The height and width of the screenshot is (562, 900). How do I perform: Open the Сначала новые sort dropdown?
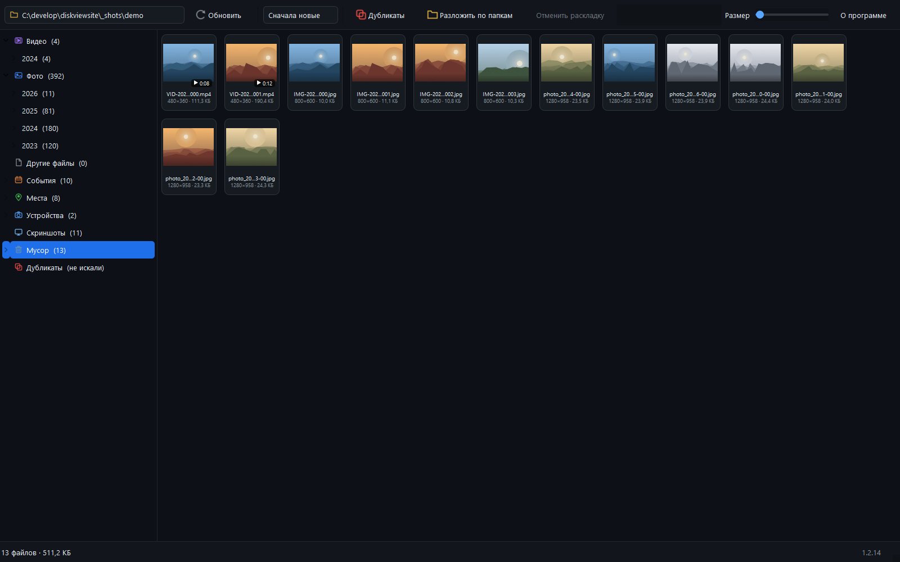[300, 15]
